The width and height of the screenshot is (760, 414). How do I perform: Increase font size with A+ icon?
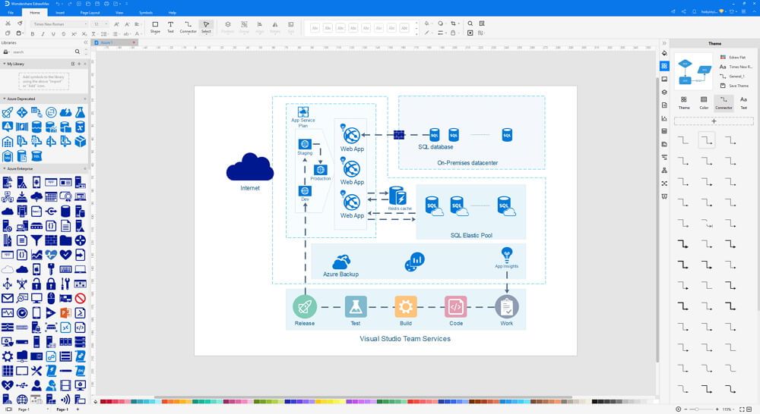(x=117, y=24)
